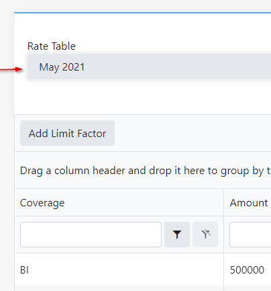271x291 pixels.
Task: Click the Rate Table field label
Action: (x=52, y=46)
